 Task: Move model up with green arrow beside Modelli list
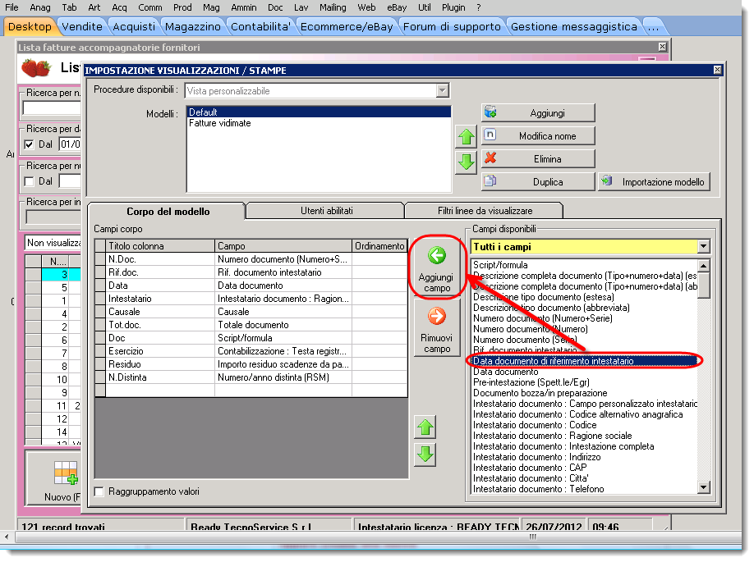coord(466,137)
